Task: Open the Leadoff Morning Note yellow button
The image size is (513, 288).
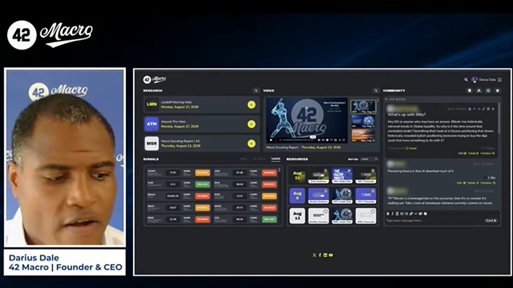Action: coord(251,105)
